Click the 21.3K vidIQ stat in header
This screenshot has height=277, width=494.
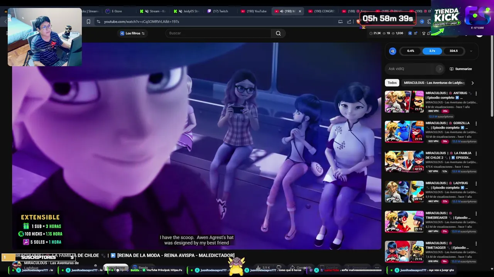[375, 33]
